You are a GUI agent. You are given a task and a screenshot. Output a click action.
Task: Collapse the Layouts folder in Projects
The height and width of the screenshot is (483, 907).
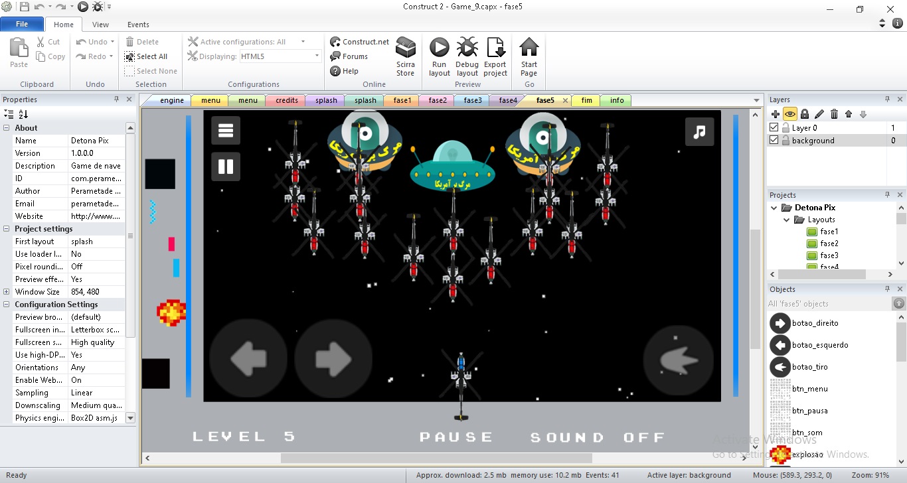787,220
